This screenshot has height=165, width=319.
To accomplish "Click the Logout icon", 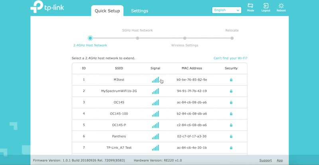I will point(266,6).
